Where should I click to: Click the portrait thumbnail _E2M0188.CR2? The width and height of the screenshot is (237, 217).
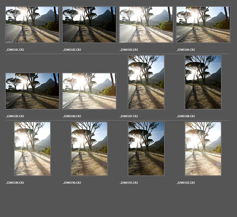click(x=203, y=82)
